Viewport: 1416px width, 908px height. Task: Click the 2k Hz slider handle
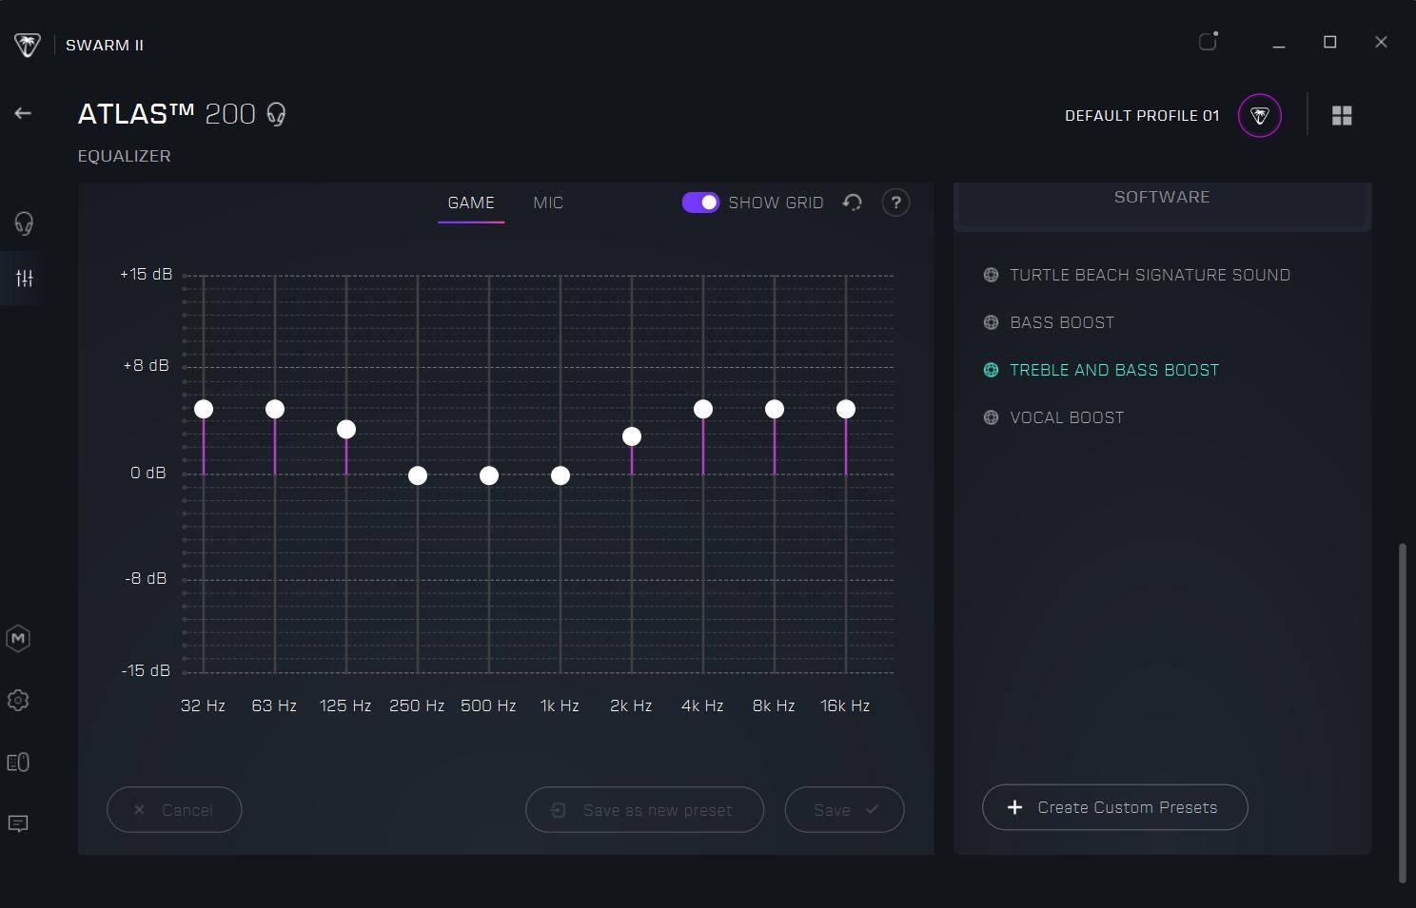click(x=632, y=436)
